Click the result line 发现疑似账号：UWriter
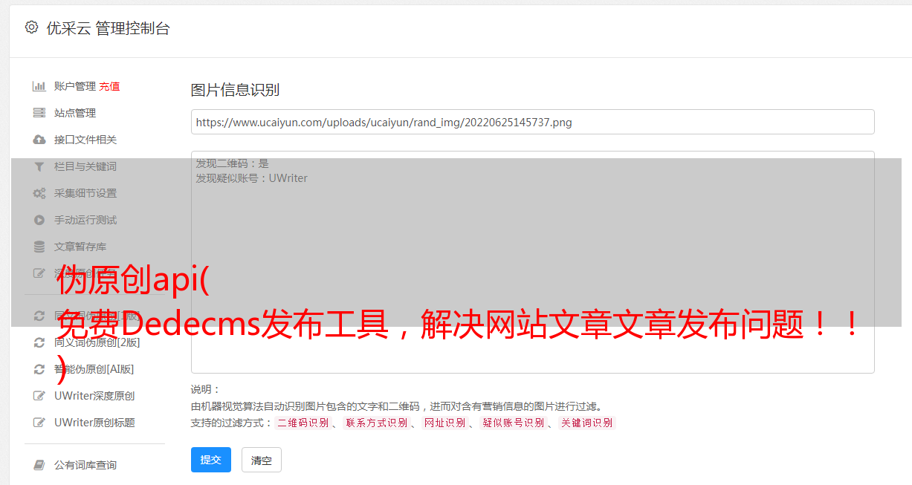Viewport: 912px width, 485px height. tap(252, 178)
